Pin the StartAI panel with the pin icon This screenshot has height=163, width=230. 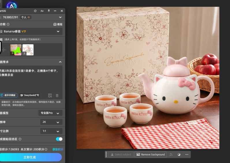pyautogui.click(x=49, y=11)
